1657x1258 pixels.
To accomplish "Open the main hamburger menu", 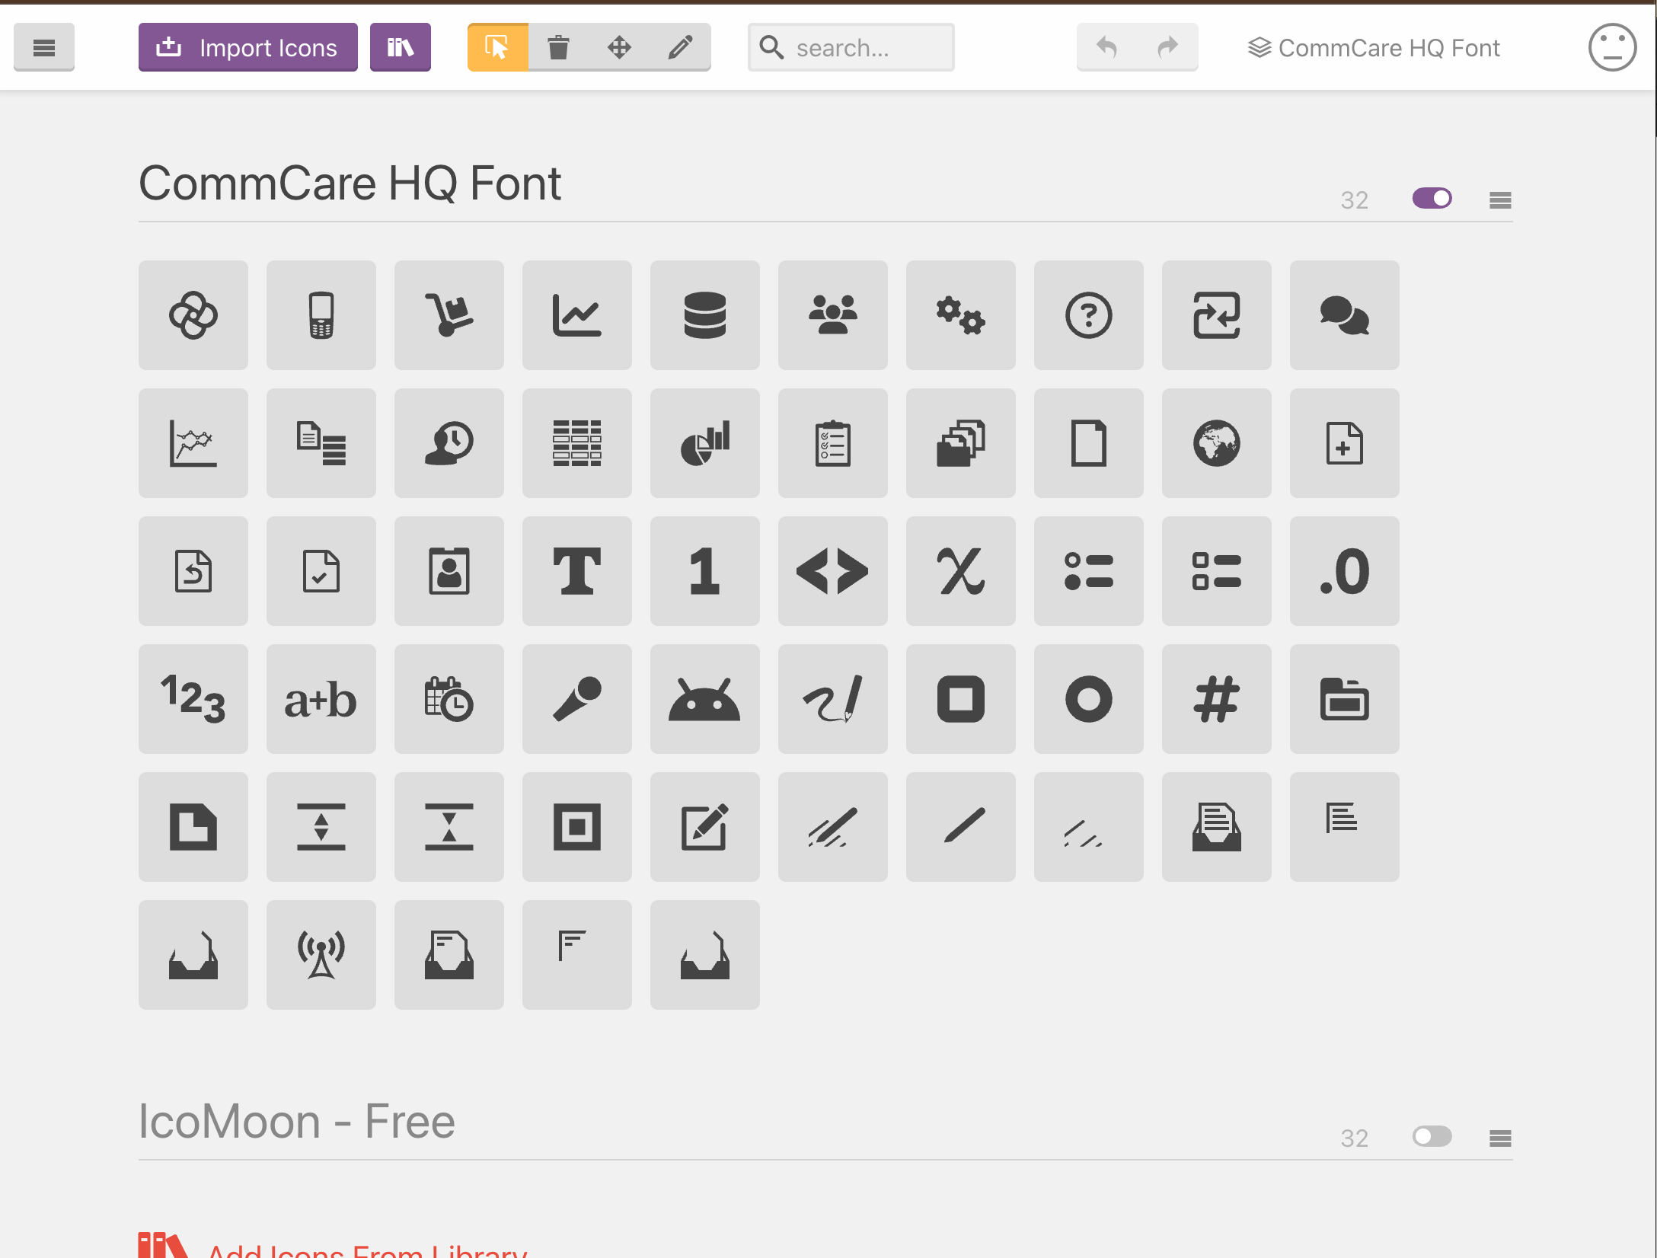I will (44, 47).
